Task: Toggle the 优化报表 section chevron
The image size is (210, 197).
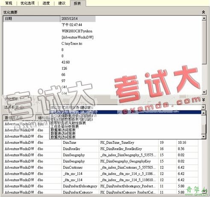Action: pos(204,99)
